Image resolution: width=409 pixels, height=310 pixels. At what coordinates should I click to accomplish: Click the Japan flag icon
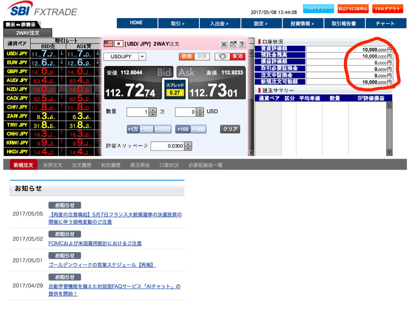click(x=118, y=44)
